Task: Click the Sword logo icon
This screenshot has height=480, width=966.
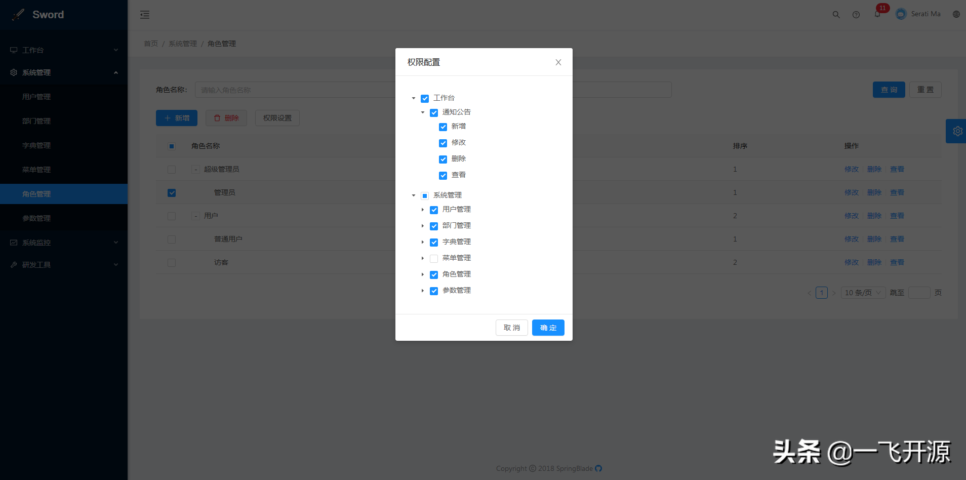Action: (18, 15)
